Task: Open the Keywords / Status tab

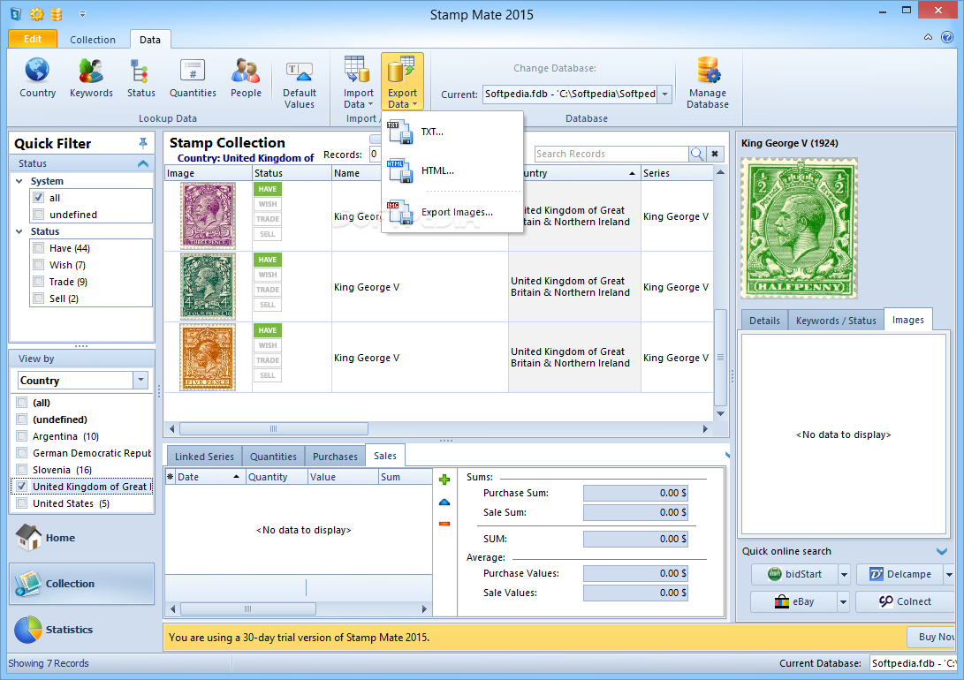Action: pos(836,321)
